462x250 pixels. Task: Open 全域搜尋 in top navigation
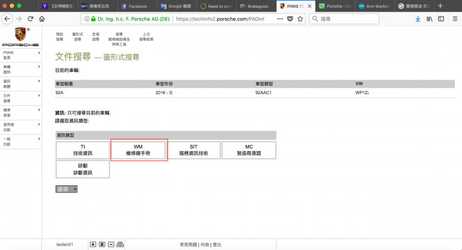(96, 37)
